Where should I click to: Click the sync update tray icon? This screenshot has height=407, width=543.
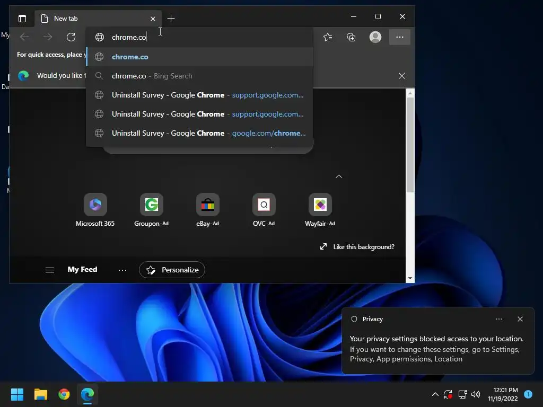(448, 394)
